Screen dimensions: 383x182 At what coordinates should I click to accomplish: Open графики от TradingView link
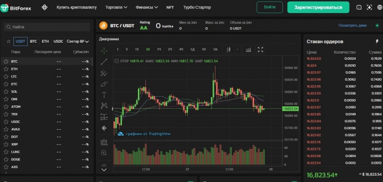[144, 134]
